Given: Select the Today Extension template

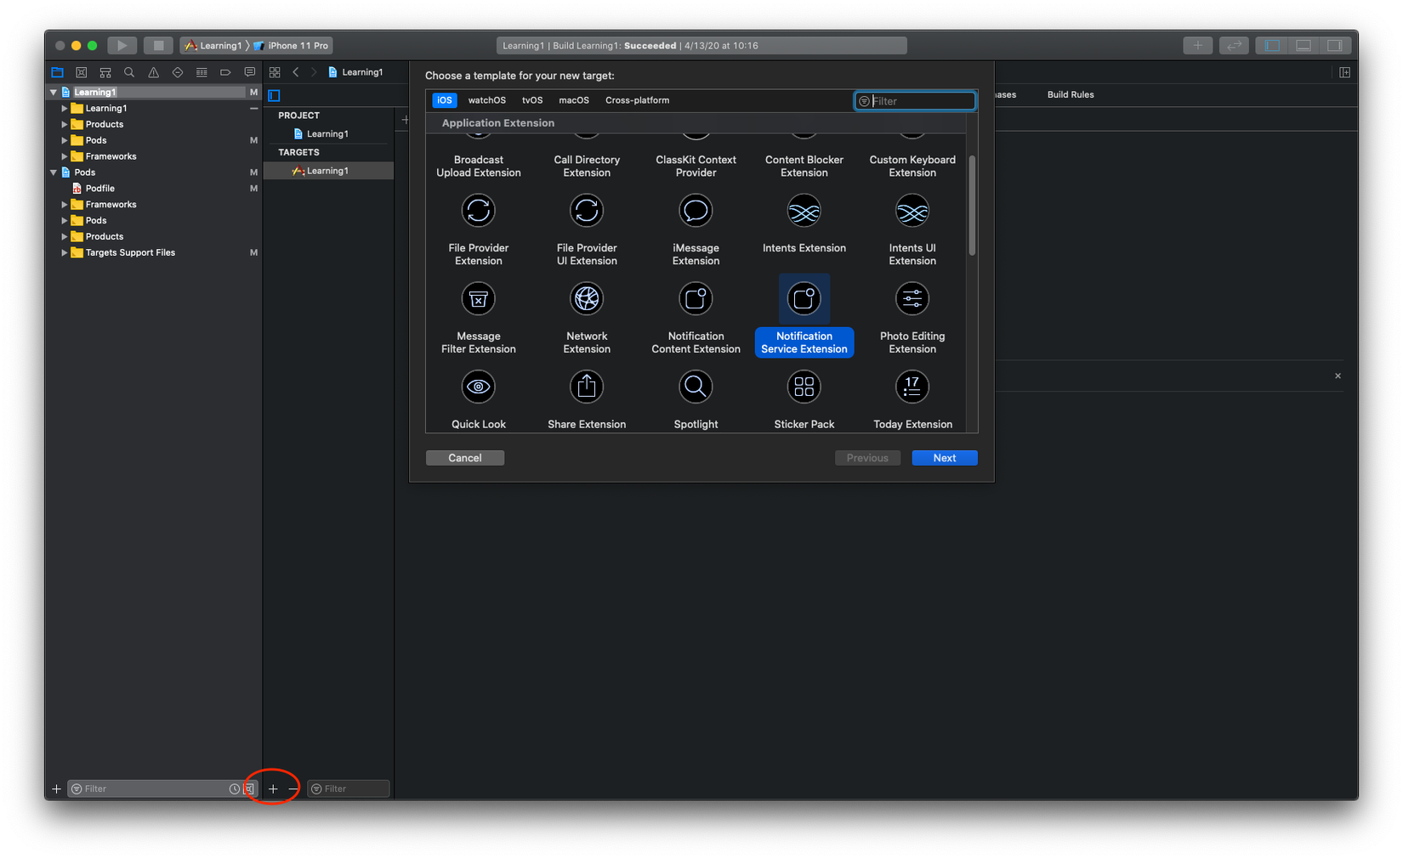Looking at the screenshot, I should coord(912,399).
